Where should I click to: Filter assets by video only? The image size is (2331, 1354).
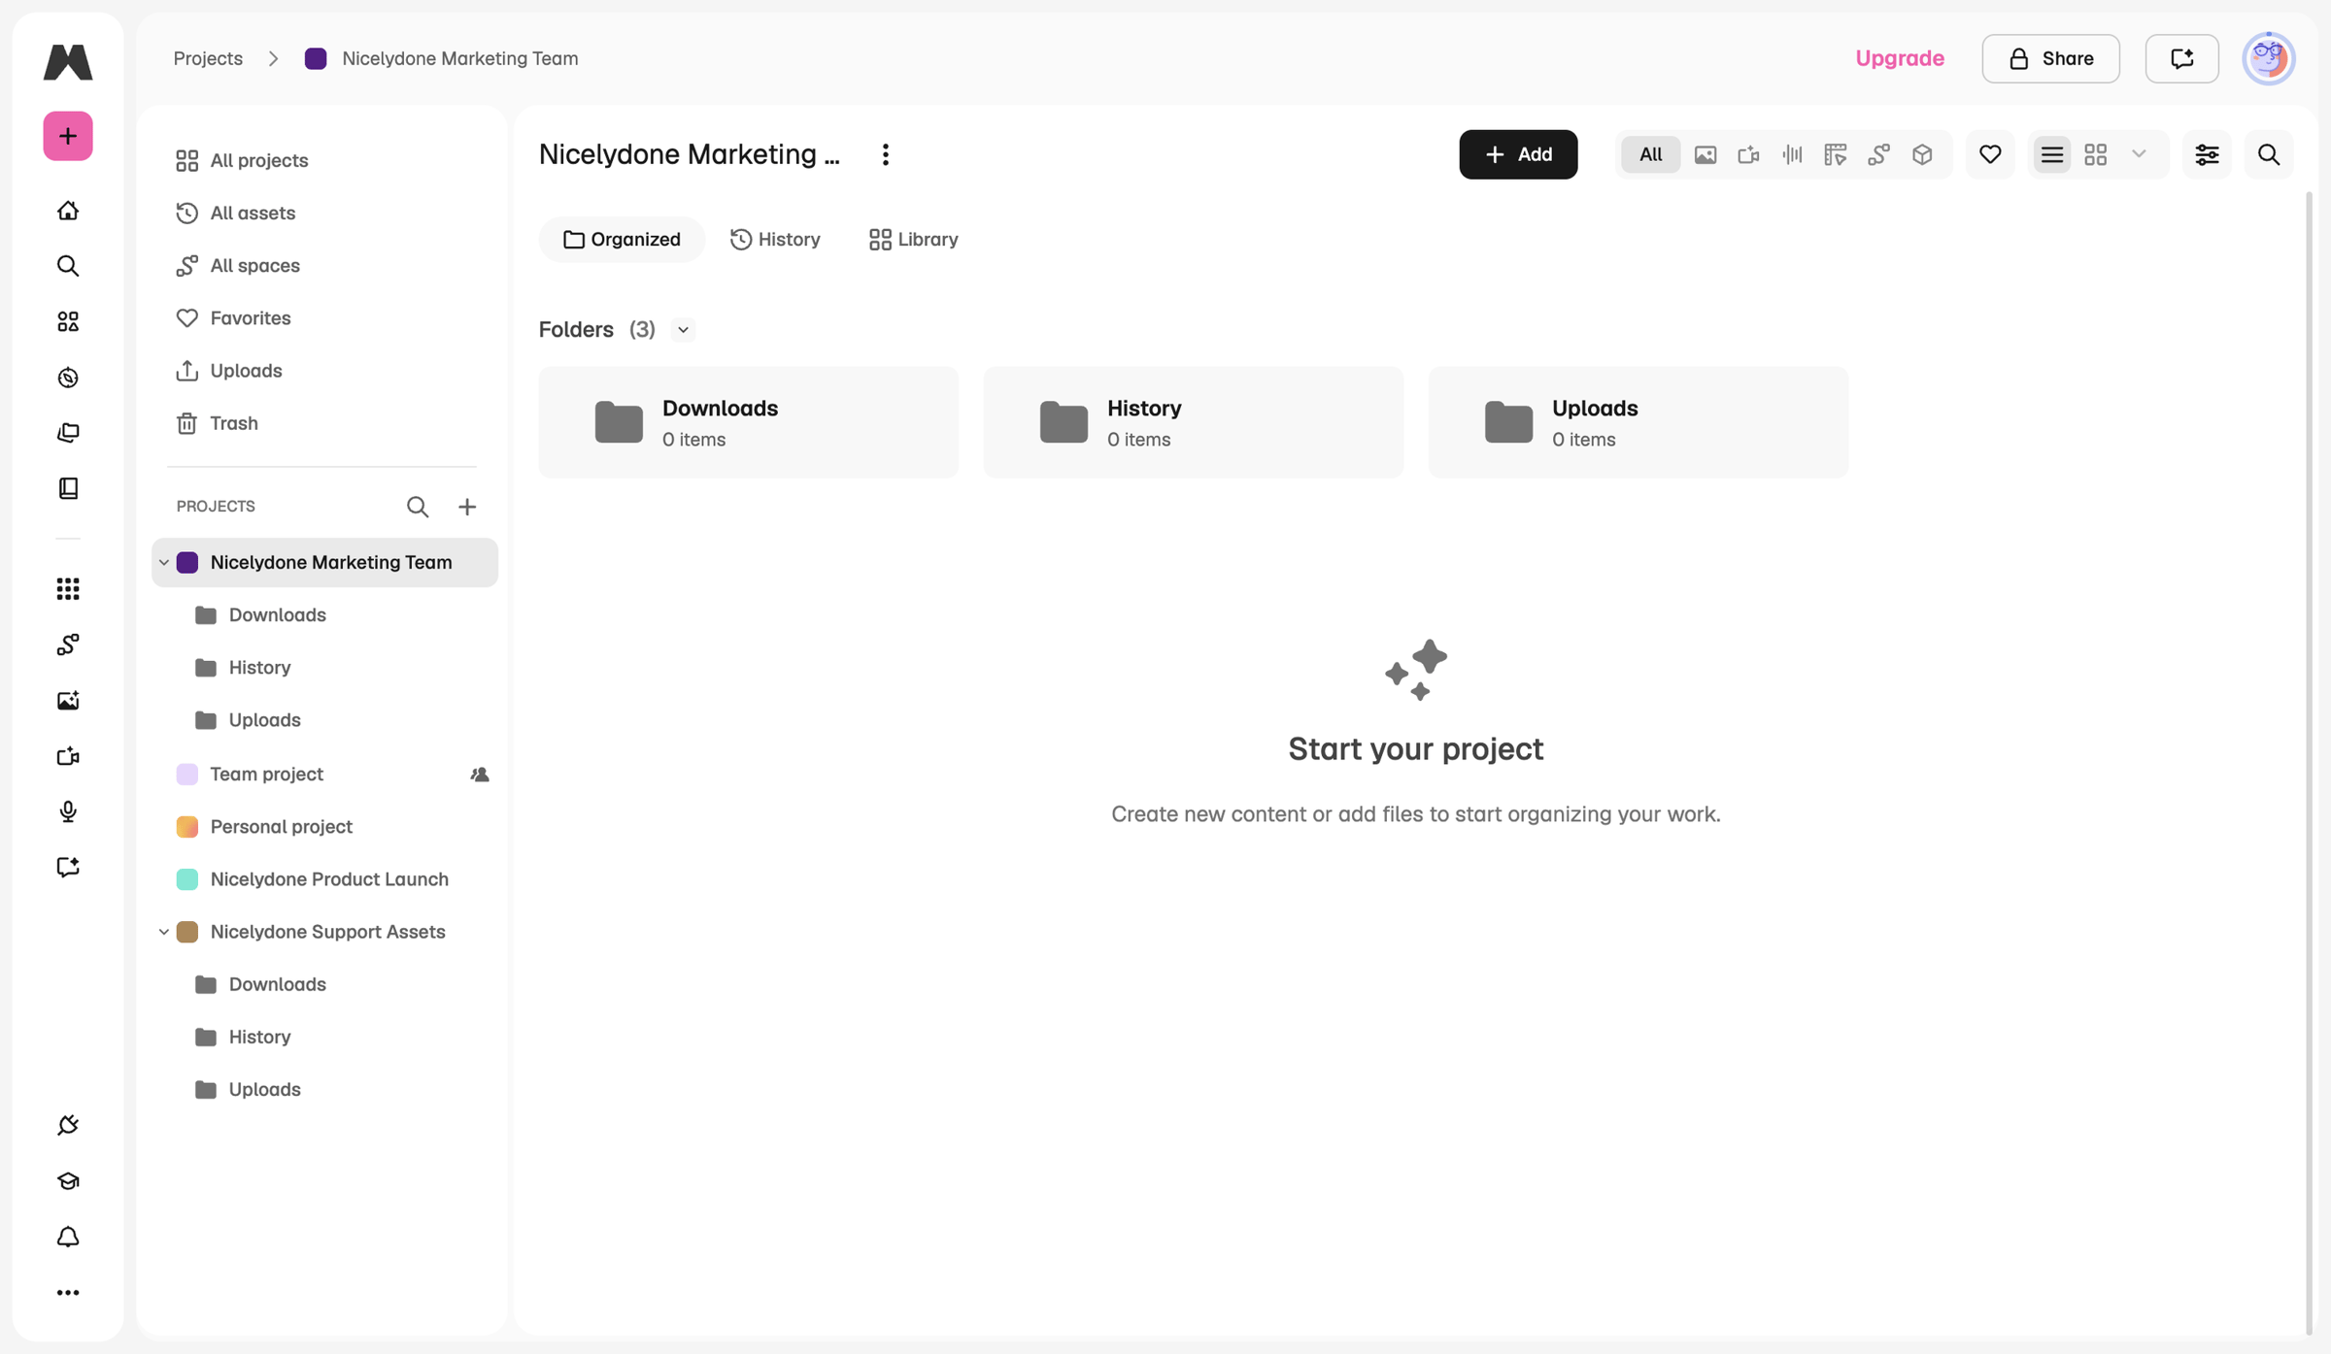pyautogui.click(x=1749, y=154)
